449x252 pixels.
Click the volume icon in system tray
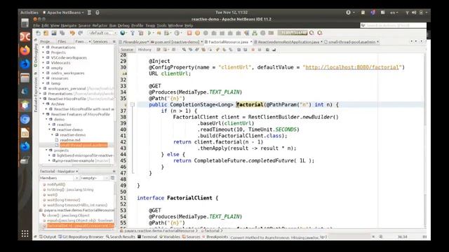(x=414, y=13)
